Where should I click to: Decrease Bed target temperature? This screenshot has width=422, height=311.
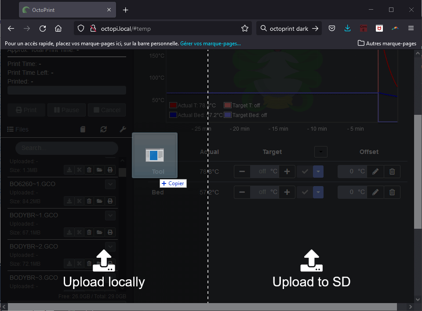click(x=242, y=192)
